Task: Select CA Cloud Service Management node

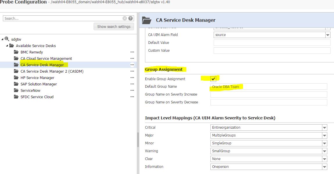Action: click(46, 59)
